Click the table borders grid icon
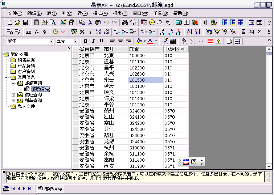Screen dimensions: 274x195 pyautogui.click(x=173, y=41)
